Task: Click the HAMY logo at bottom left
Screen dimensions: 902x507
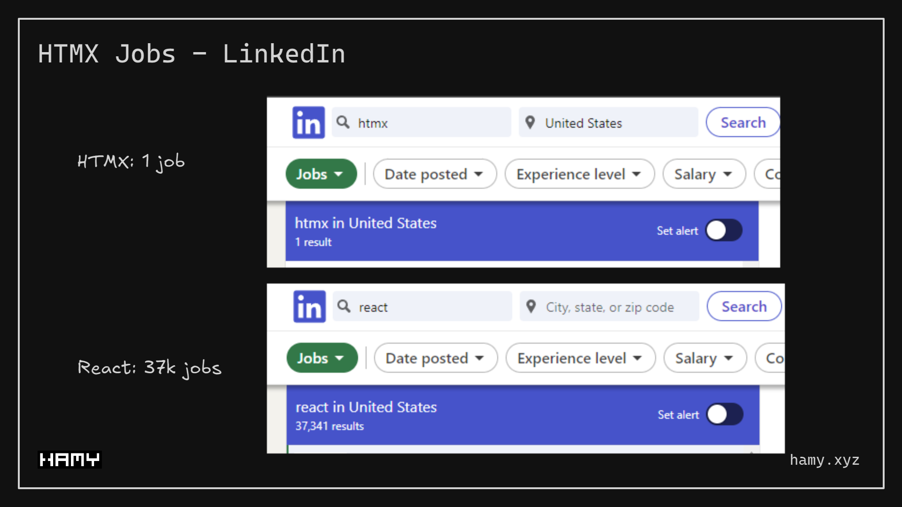Action: click(x=69, y=459)
